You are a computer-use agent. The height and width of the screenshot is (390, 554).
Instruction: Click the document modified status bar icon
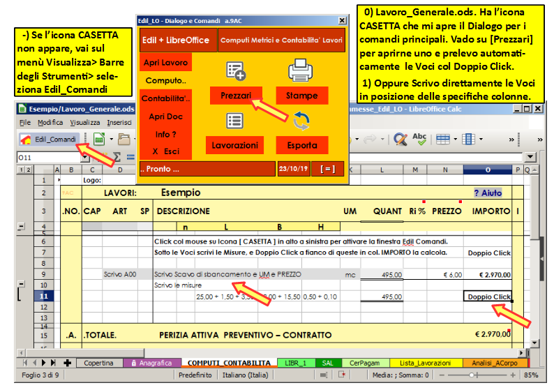coord(342,375)
